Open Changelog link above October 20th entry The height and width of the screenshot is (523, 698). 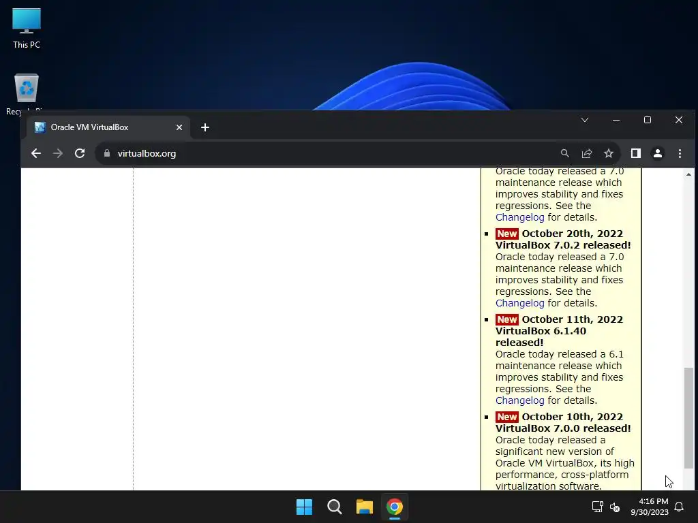point(520,217)
